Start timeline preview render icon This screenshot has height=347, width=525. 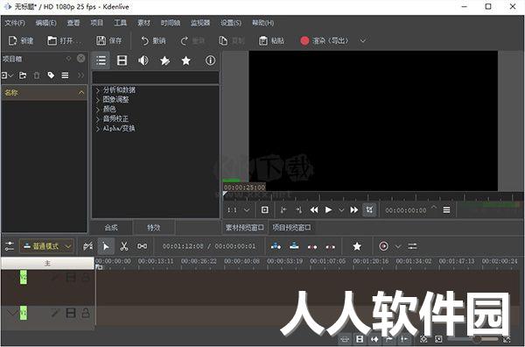(384, 246)
